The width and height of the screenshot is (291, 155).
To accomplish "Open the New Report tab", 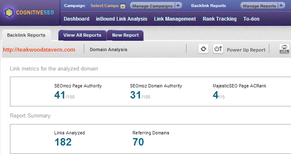I will click(125, 35).
